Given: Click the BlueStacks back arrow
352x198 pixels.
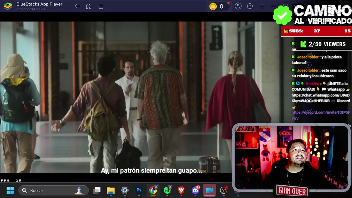Looking at the screenshot, I should (x=77, y=6).
